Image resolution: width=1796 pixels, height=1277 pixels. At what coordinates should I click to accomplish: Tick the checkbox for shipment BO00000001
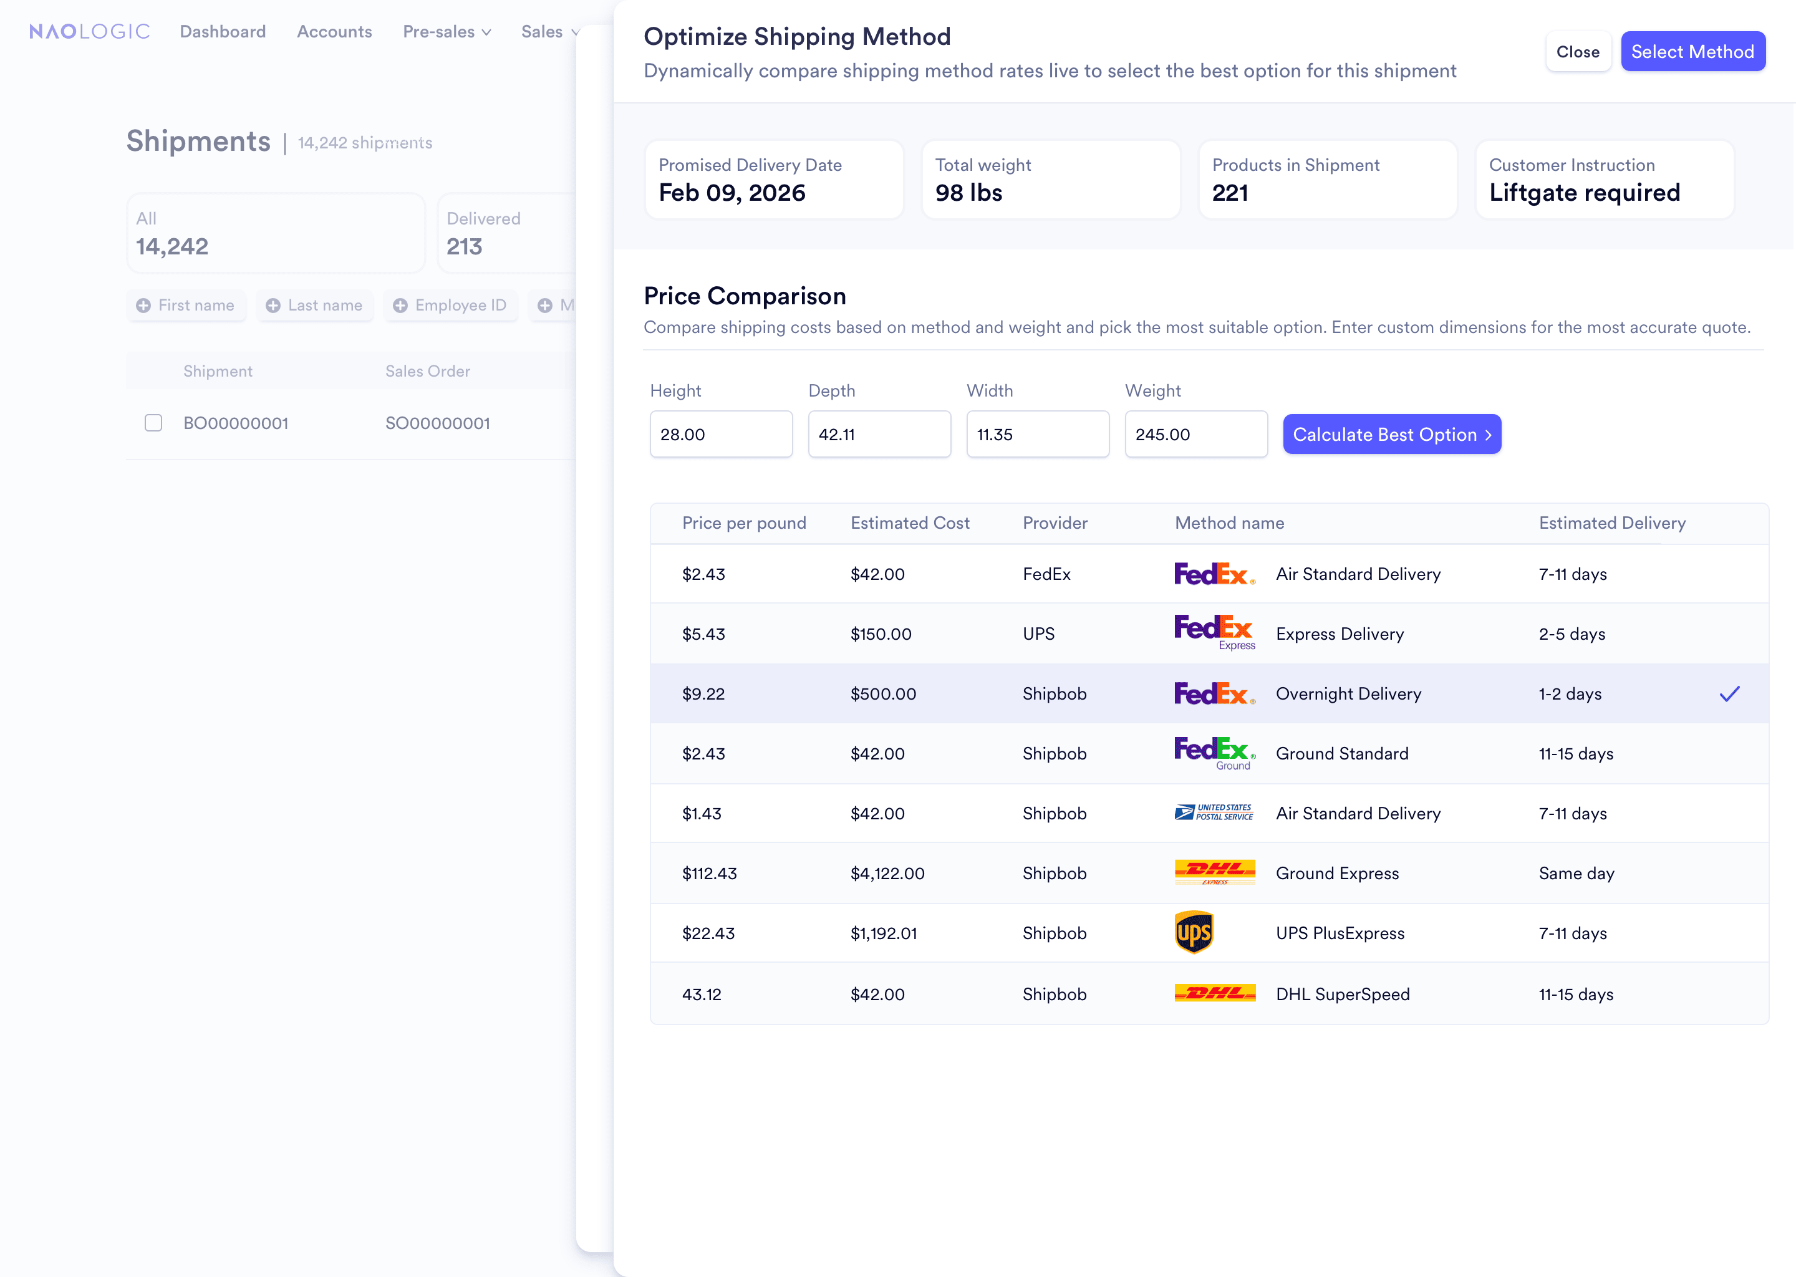(x=153, y=423)
